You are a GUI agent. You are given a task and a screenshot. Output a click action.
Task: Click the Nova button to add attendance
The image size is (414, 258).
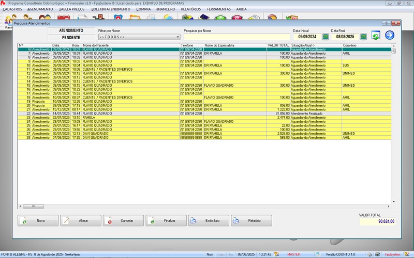coord(37,221)
